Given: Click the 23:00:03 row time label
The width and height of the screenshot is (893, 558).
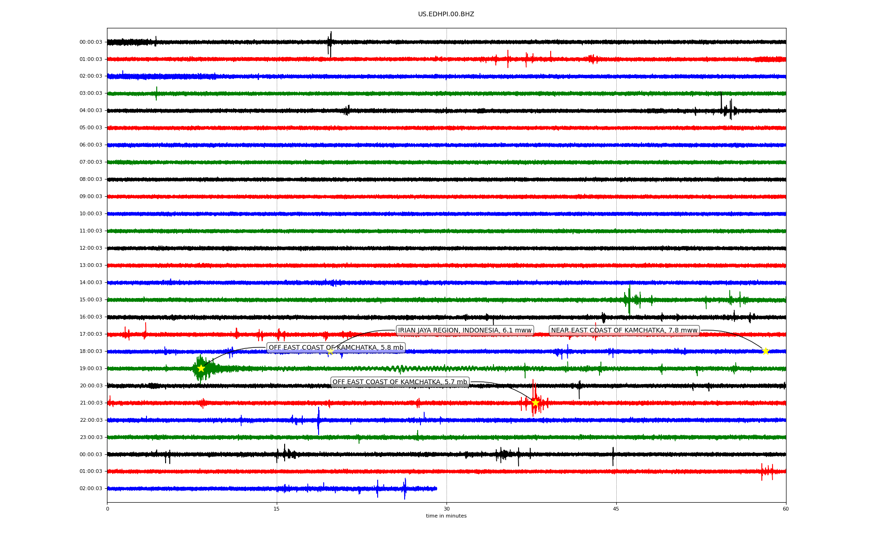Looking at the screenshot, I should click(x=91, y=437).
